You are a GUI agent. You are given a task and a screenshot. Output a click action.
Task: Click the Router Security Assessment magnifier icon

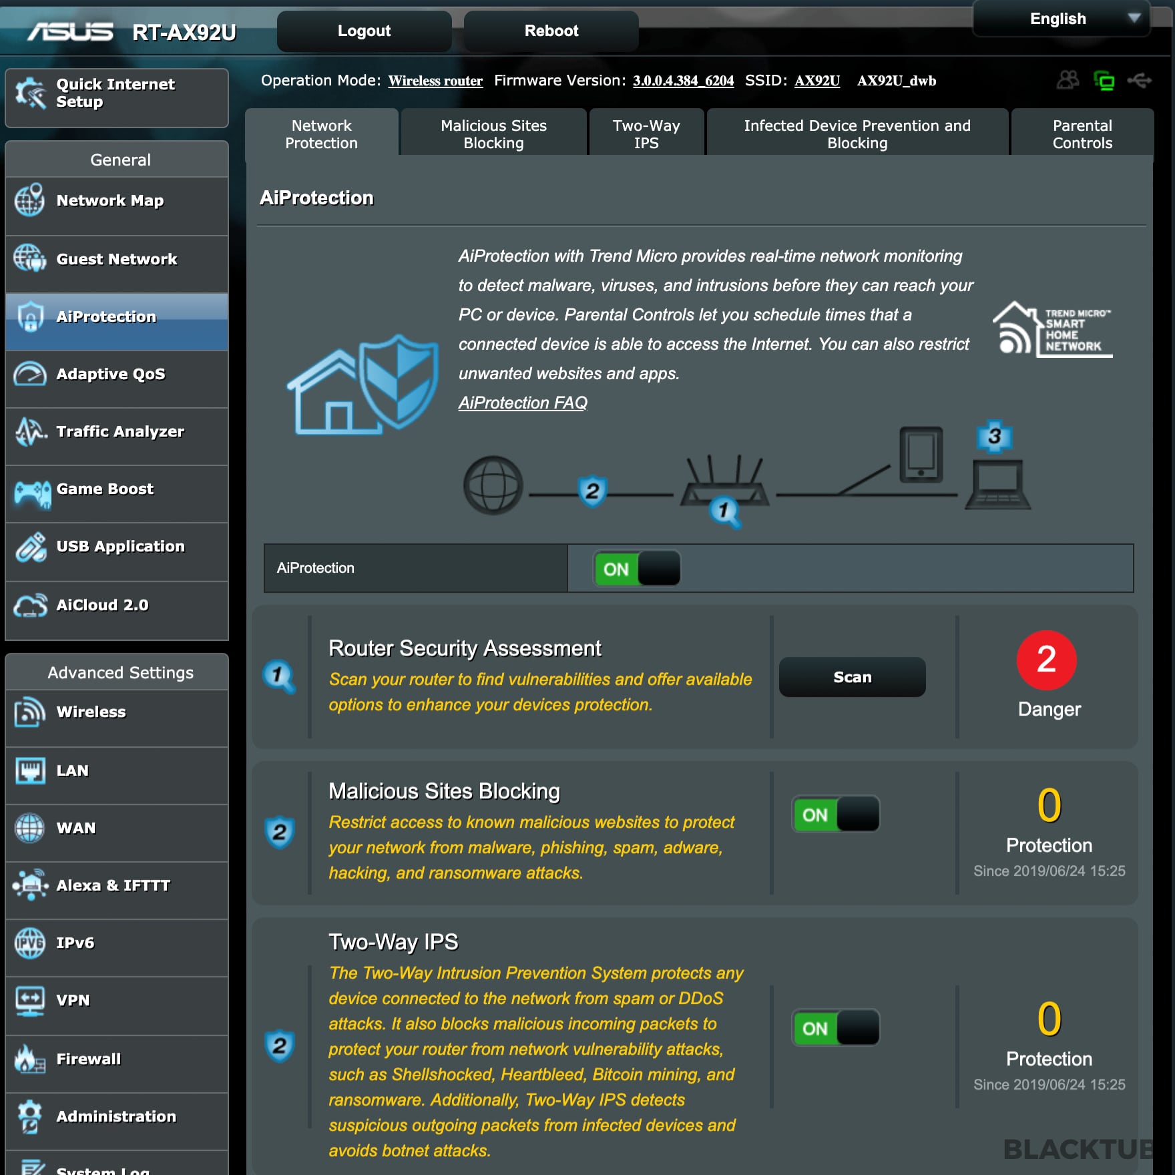pos(279,677)
